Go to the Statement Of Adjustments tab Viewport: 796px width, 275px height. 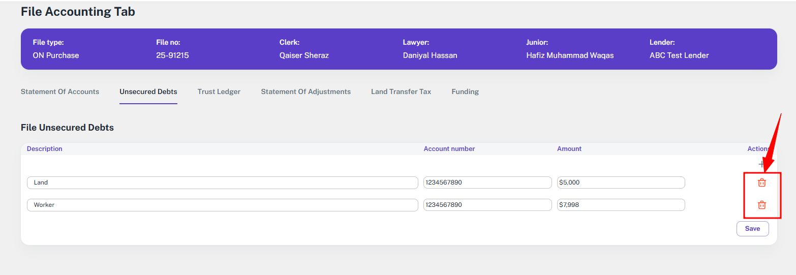306,92
